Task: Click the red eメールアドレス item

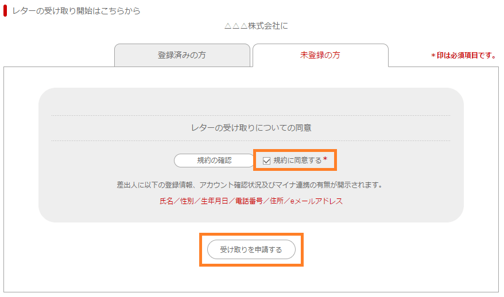Action: [317, 201]
